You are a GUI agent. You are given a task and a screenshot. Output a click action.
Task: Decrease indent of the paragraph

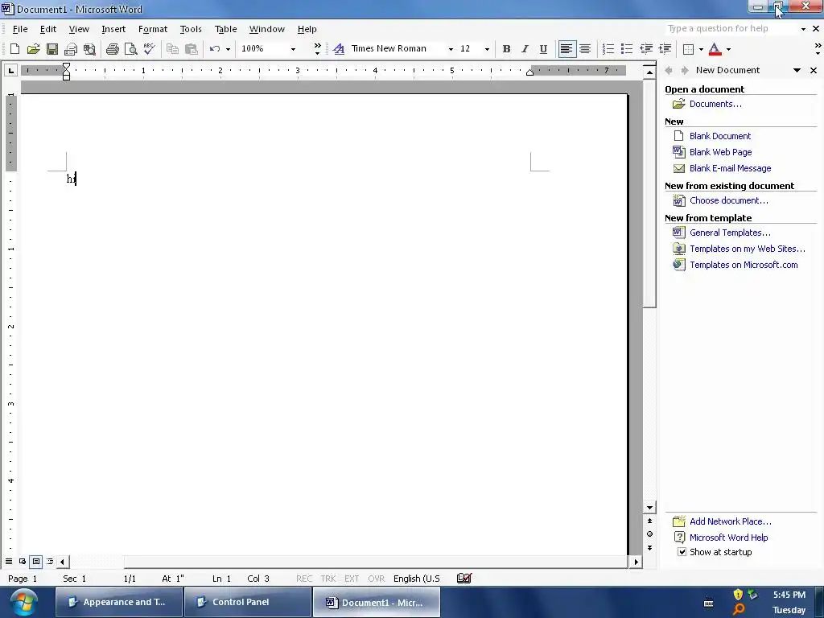tap(646, 49)
